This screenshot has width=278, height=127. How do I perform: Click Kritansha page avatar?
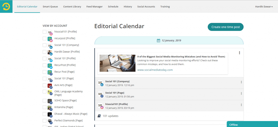pyautogui.click(x=50, y=108)
